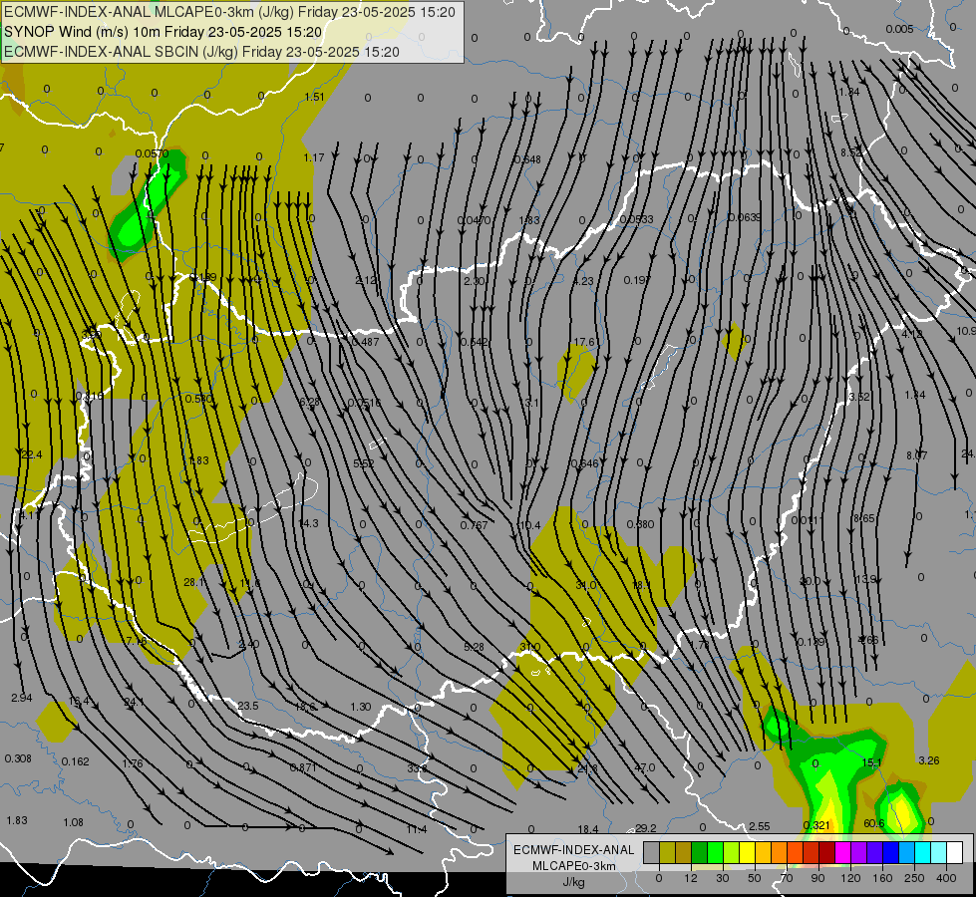Click the legend text ECMWF-INDEX-ANAL

[573, 850]
